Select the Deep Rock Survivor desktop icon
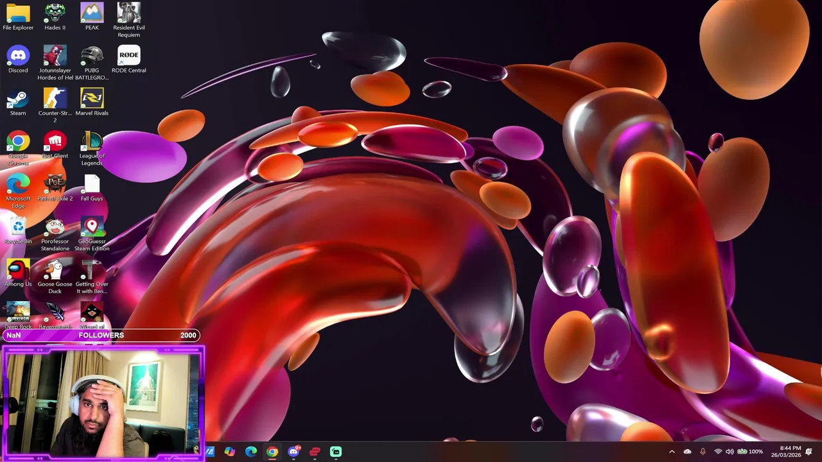The height and width of the screenshot is (462, 822). coord(18,315)
